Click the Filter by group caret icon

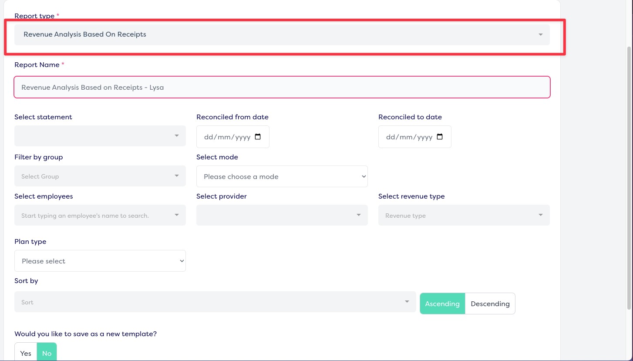click(177, 176)
